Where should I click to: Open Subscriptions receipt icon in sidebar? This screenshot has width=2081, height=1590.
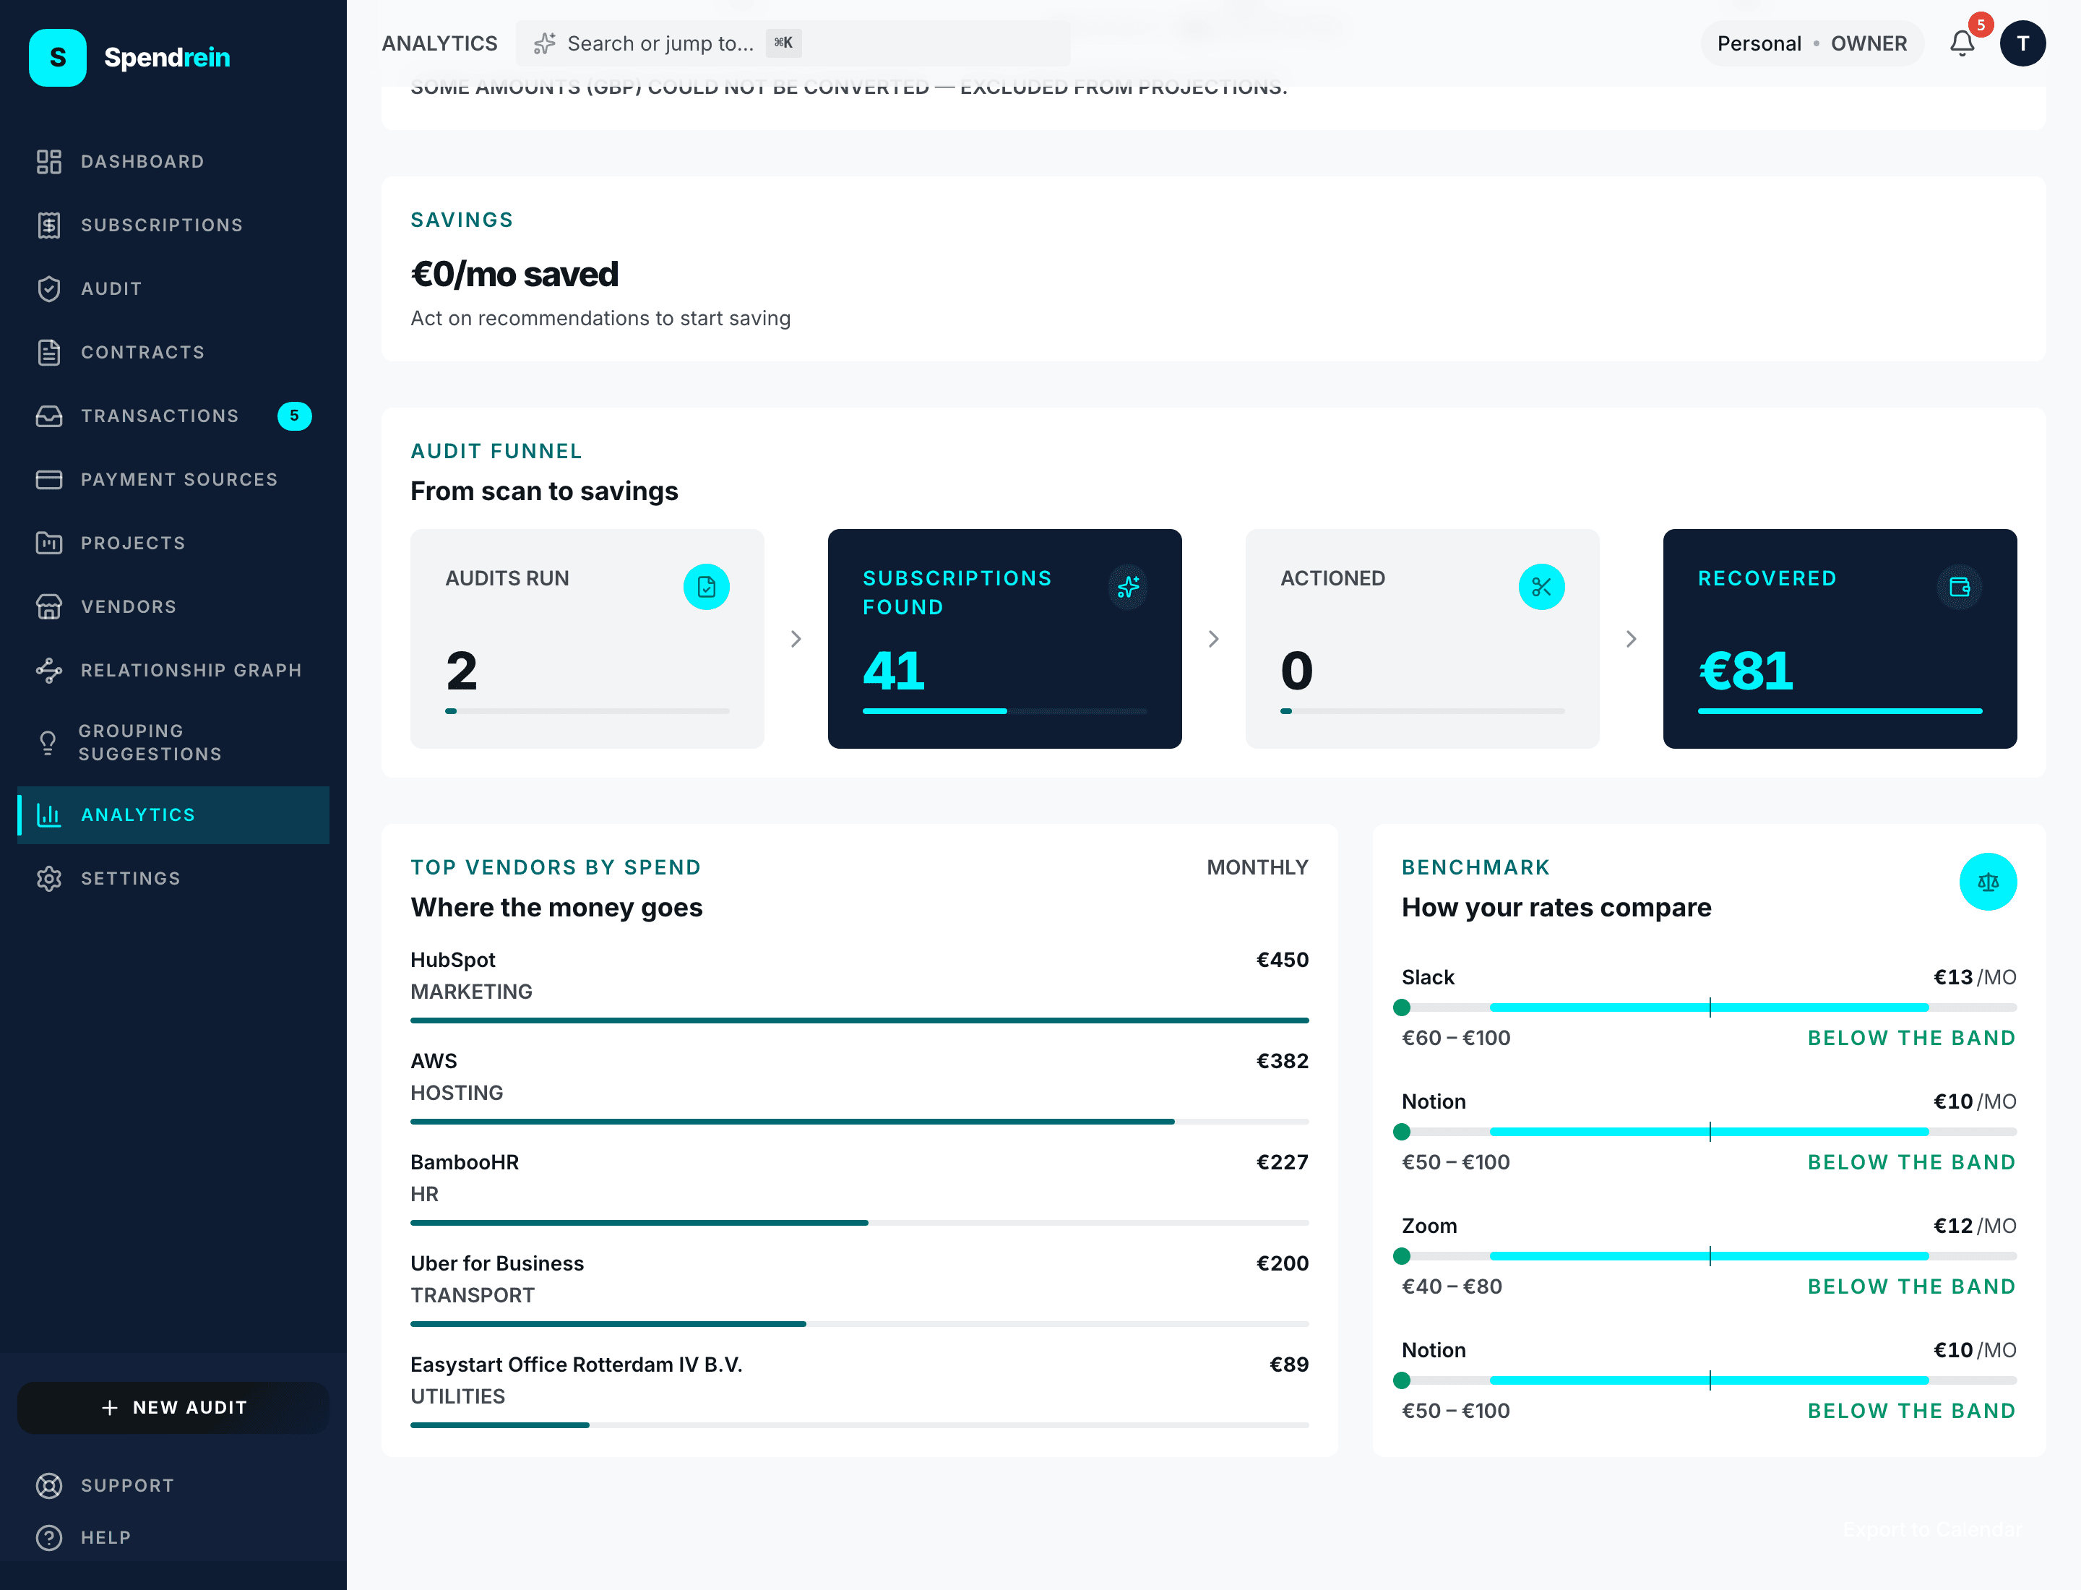pos(49,225)
